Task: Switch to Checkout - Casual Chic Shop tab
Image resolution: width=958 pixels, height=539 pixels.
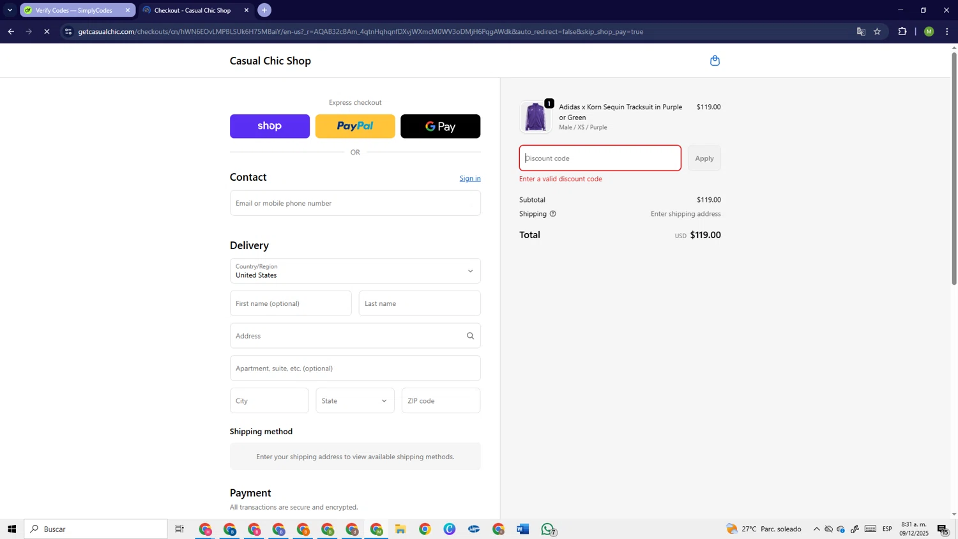Action: (x=192, y=10)
